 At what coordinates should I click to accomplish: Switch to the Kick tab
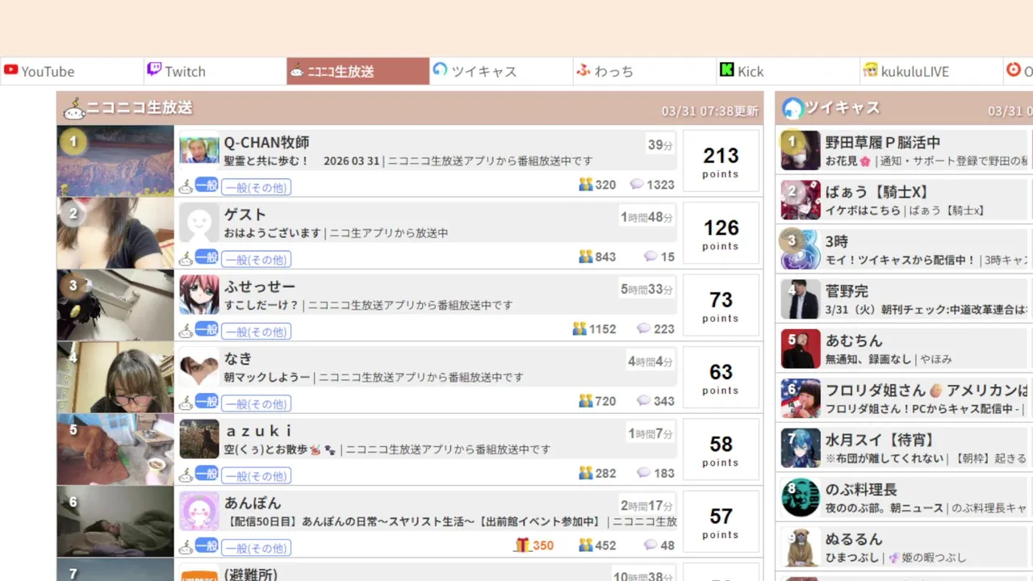tap(788, 71)
